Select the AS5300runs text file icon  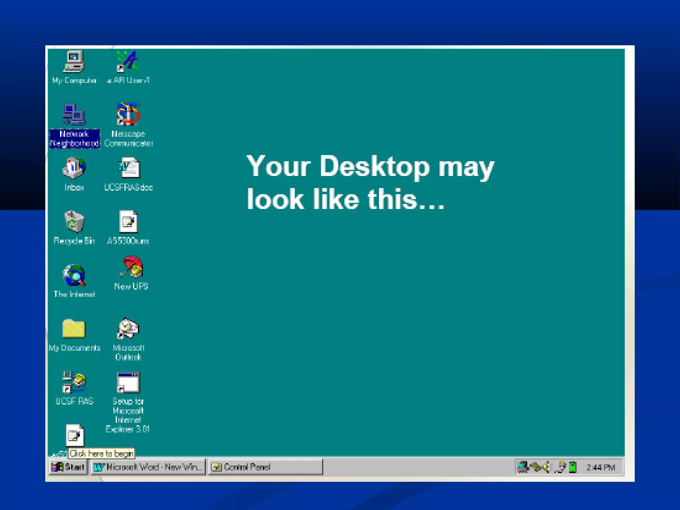[128, 222]
